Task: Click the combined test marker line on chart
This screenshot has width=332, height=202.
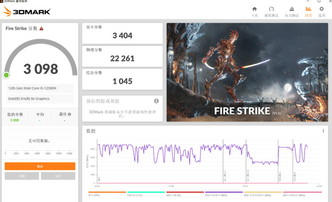Action: tap(293, 161)
